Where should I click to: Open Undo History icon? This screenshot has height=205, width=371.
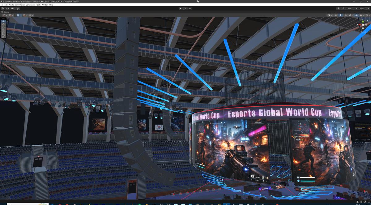[338, 8]
